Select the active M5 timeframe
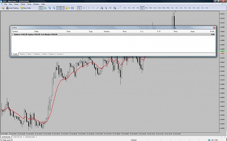This screenshot has width=227, height=141. pos(142,8)
